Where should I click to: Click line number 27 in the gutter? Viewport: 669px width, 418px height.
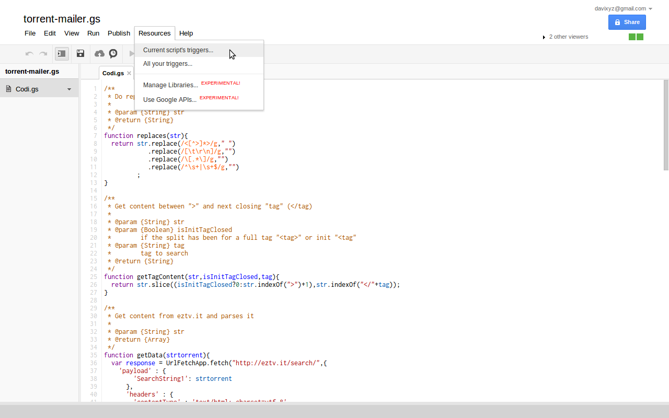94,293
